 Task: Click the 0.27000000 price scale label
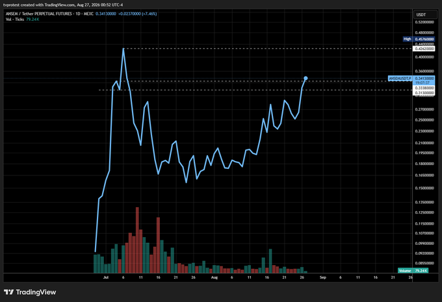point(424,109)
